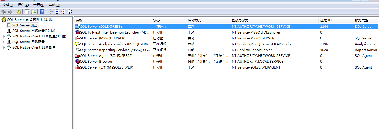Select the SQL Server 服务 tree item
Image resolution: width=379 pixels, height=129 pixels.
25,25
